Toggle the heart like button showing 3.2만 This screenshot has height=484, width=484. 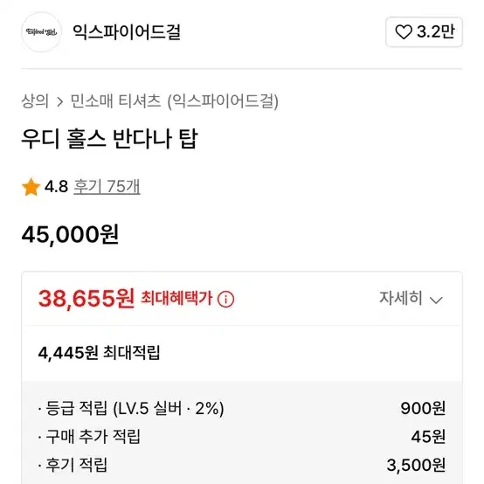[x=424, y=31]
